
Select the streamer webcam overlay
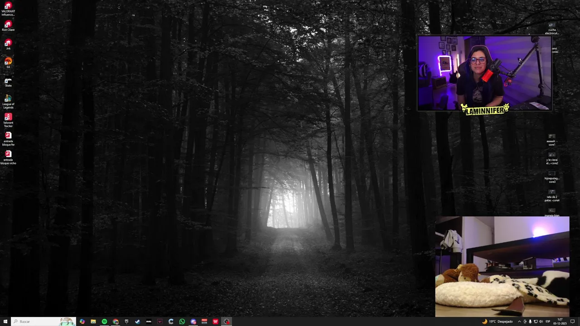pos(484,73)
